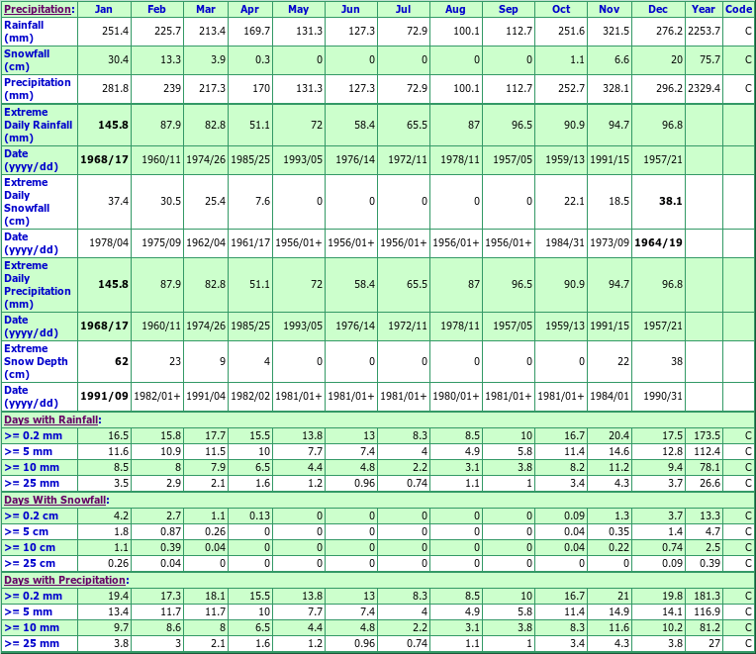Select the Extreme Daily Snowfall (cm) row label

coord(27,202)
